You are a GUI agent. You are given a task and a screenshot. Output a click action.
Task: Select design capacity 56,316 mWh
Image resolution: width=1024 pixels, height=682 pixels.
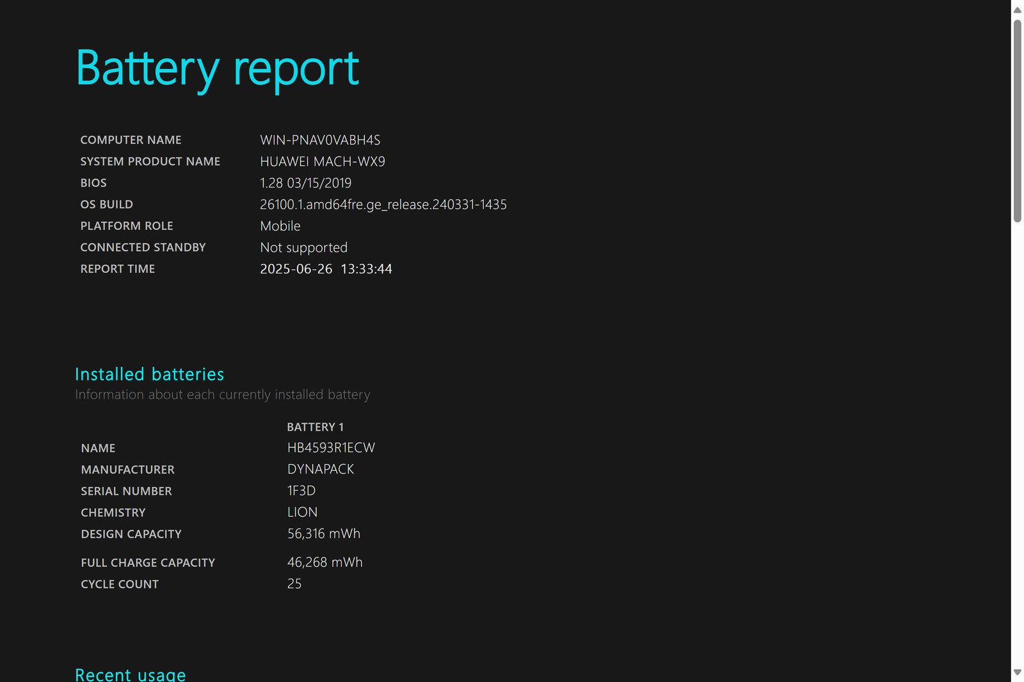(324, 534)
